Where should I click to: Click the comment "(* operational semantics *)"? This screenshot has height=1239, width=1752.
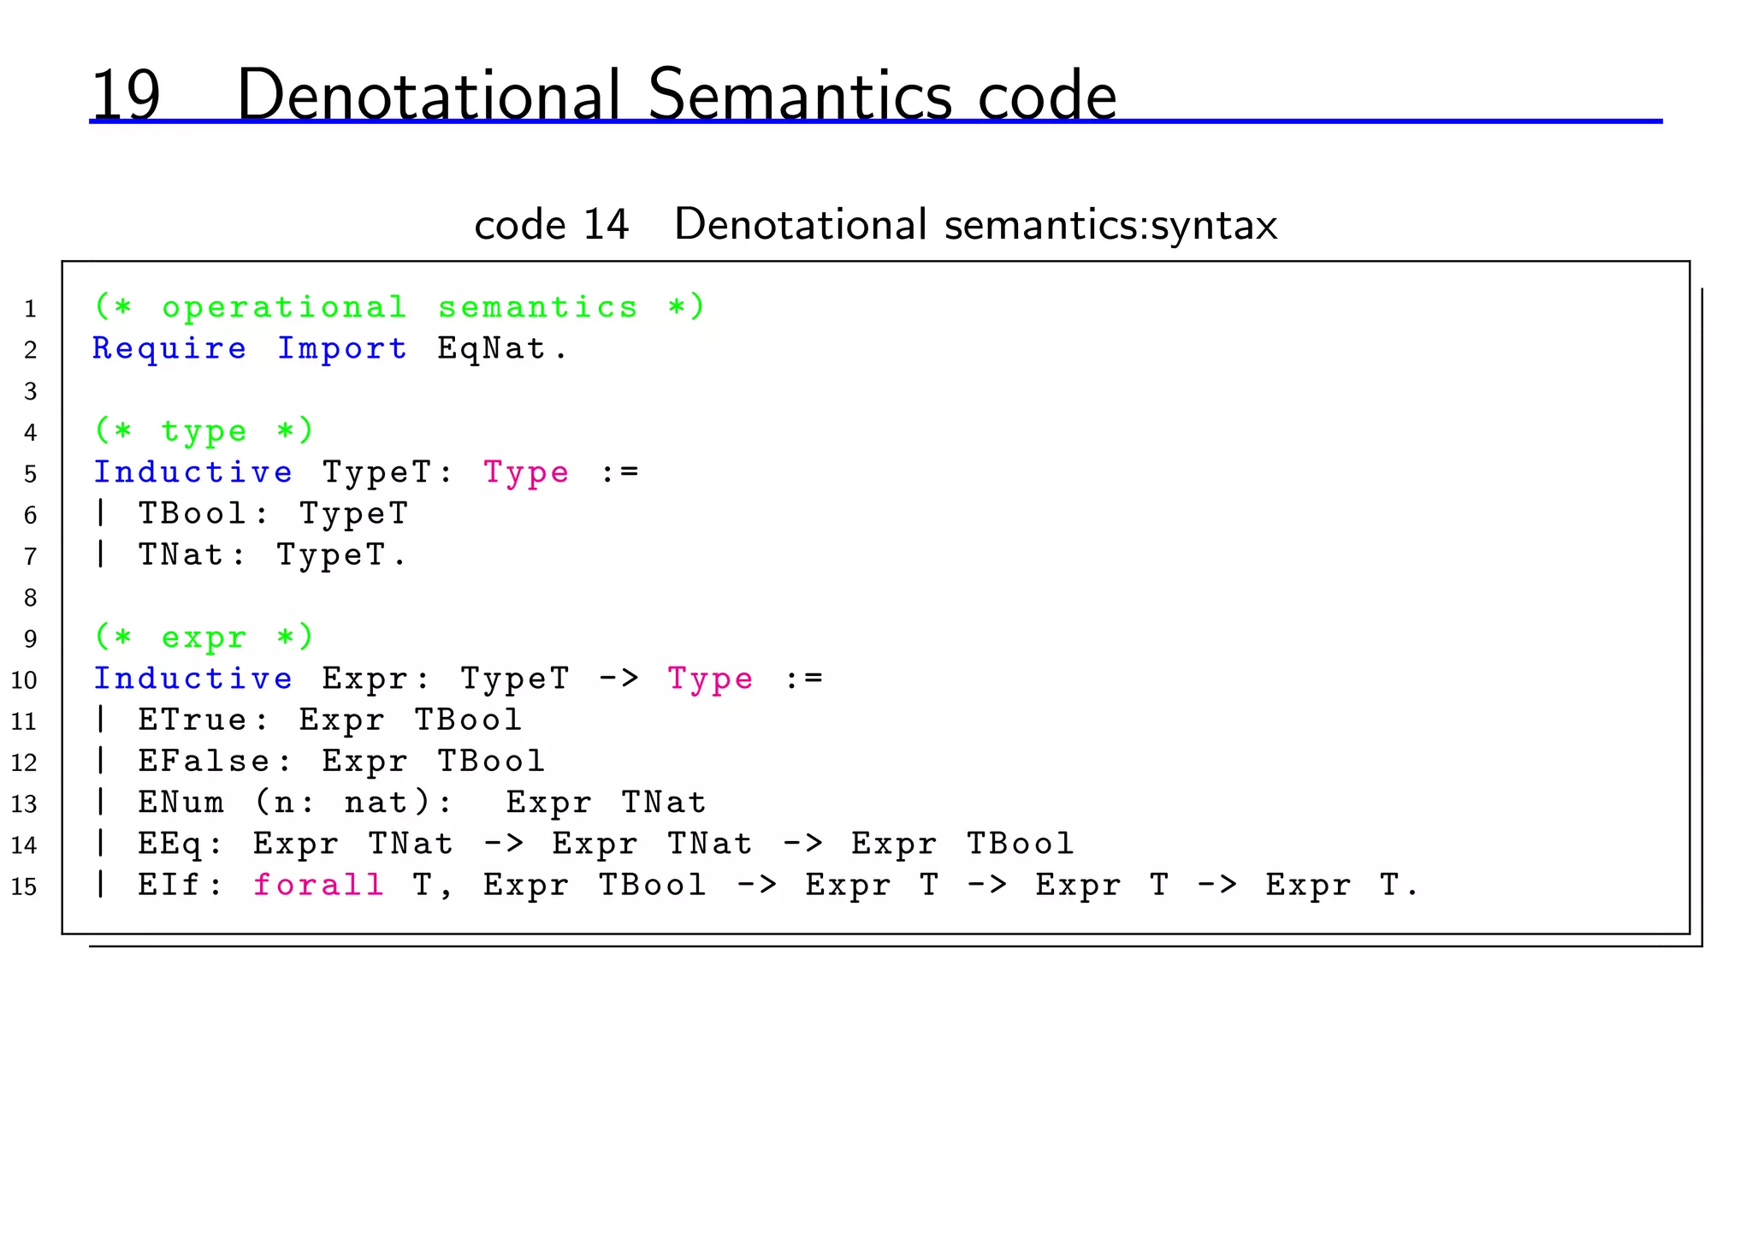(x=399, y=306)
